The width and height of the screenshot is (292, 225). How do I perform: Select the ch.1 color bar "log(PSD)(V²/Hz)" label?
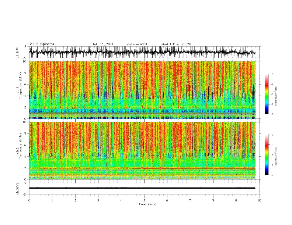coord(276,96)
